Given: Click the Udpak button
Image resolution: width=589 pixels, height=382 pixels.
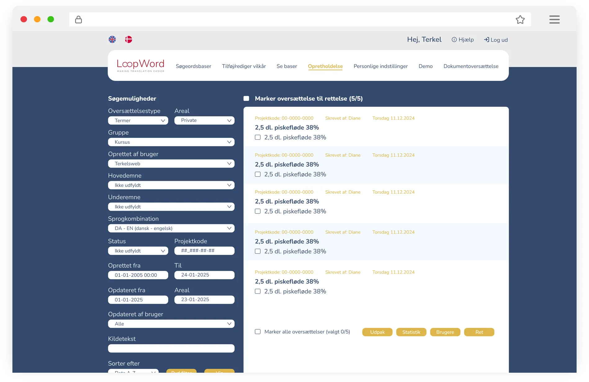Looking at the screenshot, I should (377, 332).
